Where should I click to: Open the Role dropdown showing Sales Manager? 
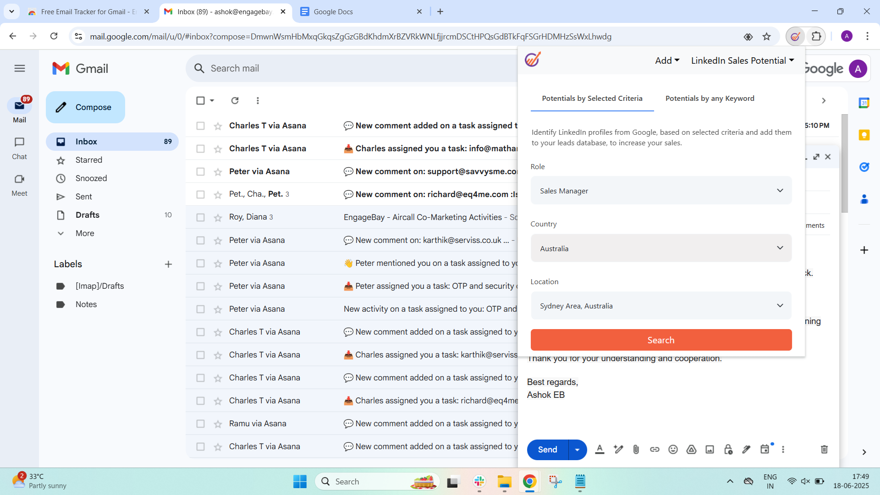(x=661, y=191)
